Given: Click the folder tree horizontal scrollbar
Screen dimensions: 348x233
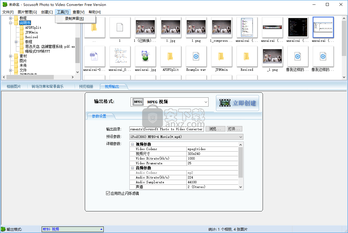Looking at the screenshot, I should tap(38, 77).
